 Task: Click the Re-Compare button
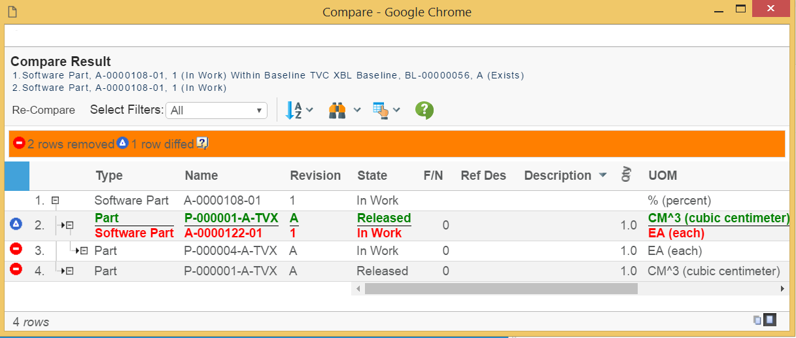tap(43, 110)
